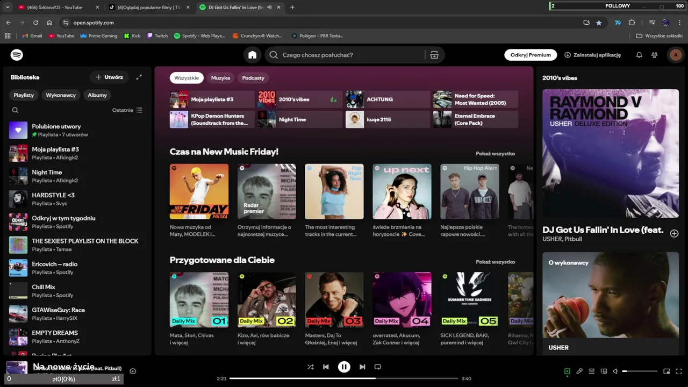The image size is (688, 387).
Task: Toggle repeat mode
Action: (x=377, y=367)
